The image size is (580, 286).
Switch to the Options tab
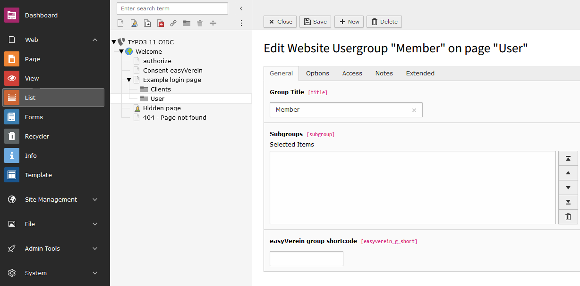pos(317,73)
